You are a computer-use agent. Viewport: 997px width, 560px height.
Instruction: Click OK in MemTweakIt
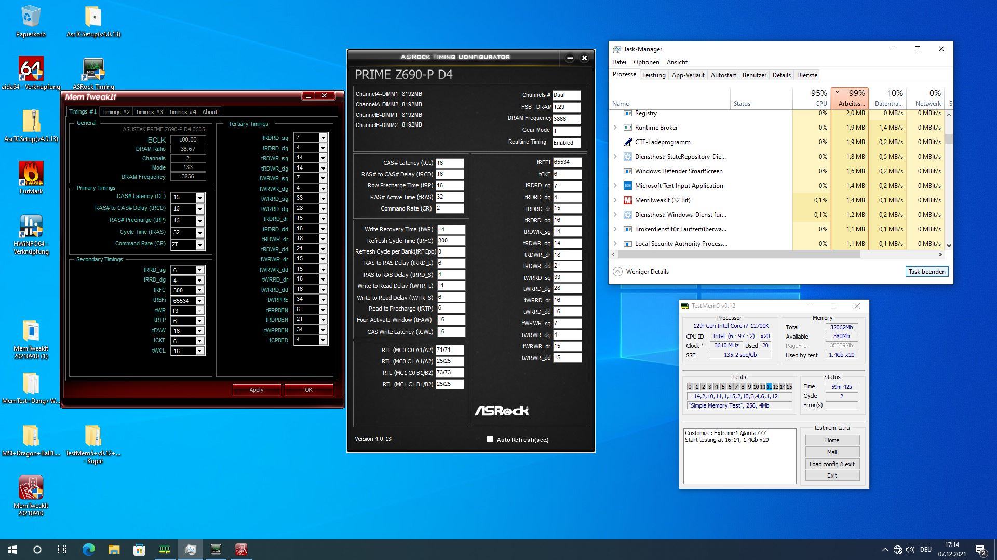[x=308, y=390]
